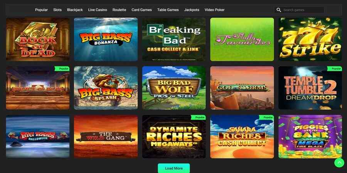Select the Blackjack menu item

[x=75, y=10]
